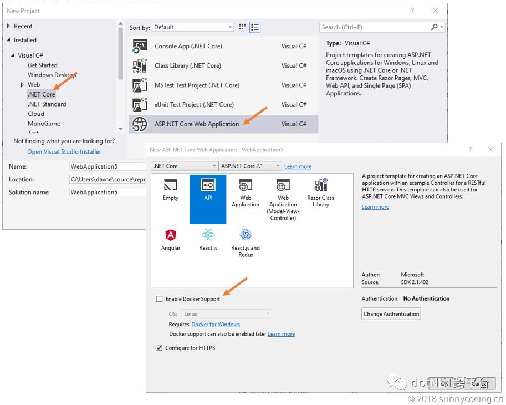
Task: Select the .NET Core category
Action: (42, 94)
